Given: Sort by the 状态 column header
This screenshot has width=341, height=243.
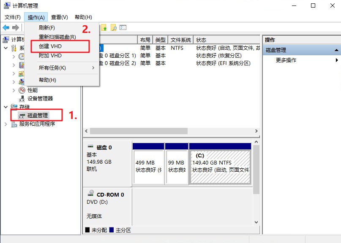Looking at the screenshot, I should point(226,40).
